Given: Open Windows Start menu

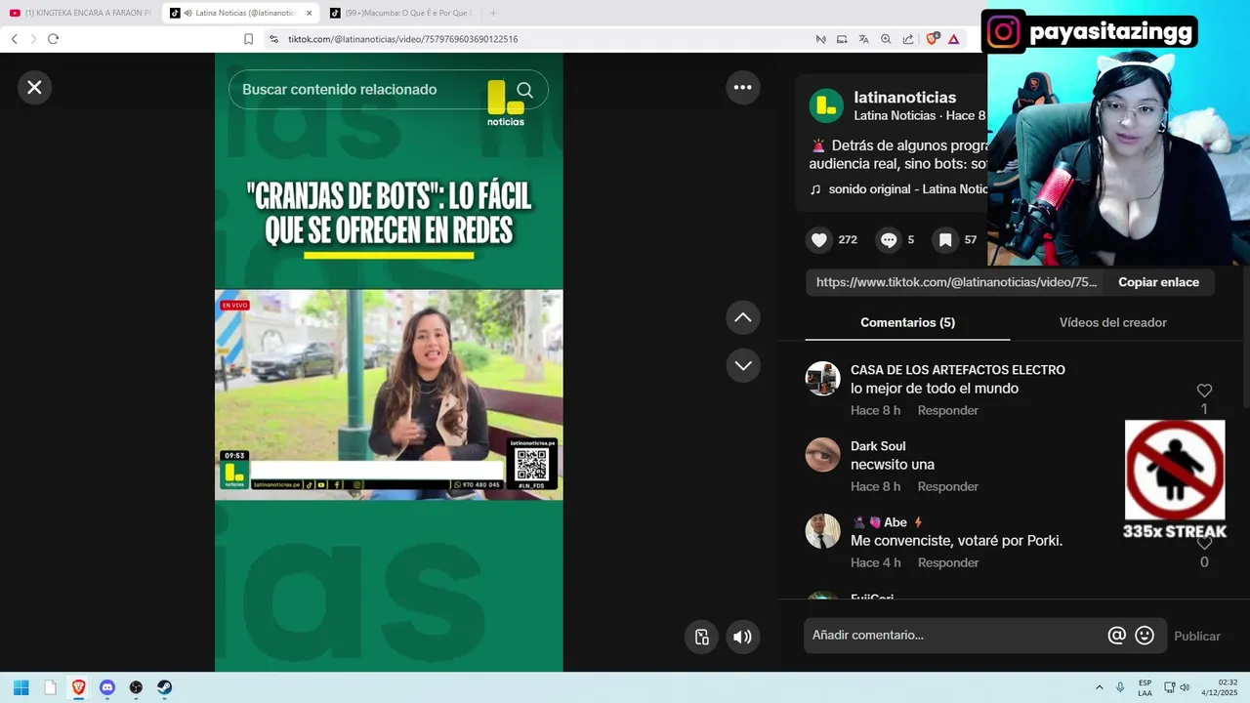Looking at the screenshot, I should (21, 687).
